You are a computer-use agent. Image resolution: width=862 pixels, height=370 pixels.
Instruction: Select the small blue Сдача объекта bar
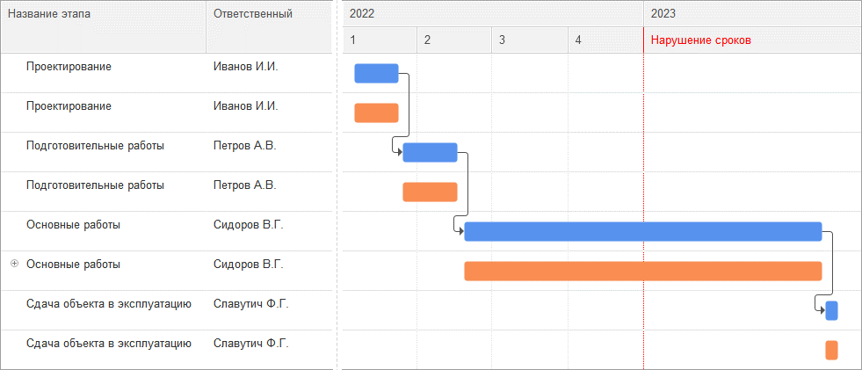click(x=831, y=310)
